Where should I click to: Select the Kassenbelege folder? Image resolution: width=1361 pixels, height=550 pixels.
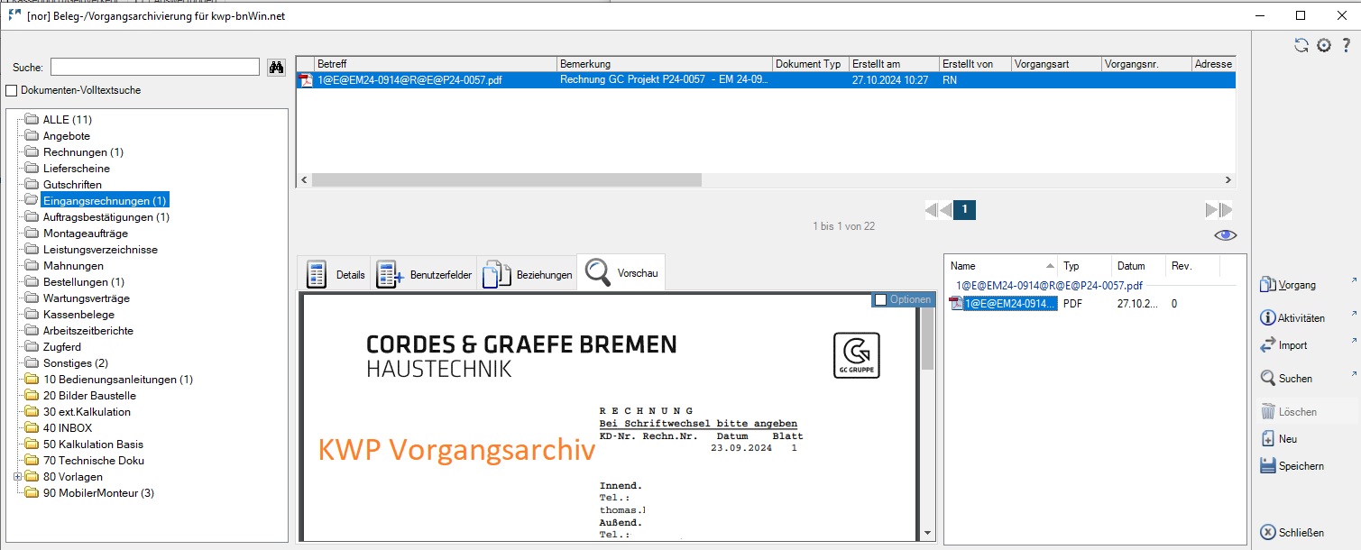click(78, 315)
